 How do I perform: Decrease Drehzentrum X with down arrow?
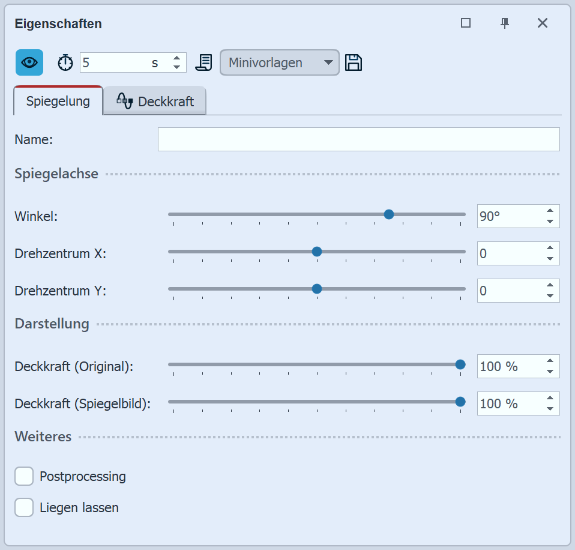pyautogui.click(x=550, y=259)
